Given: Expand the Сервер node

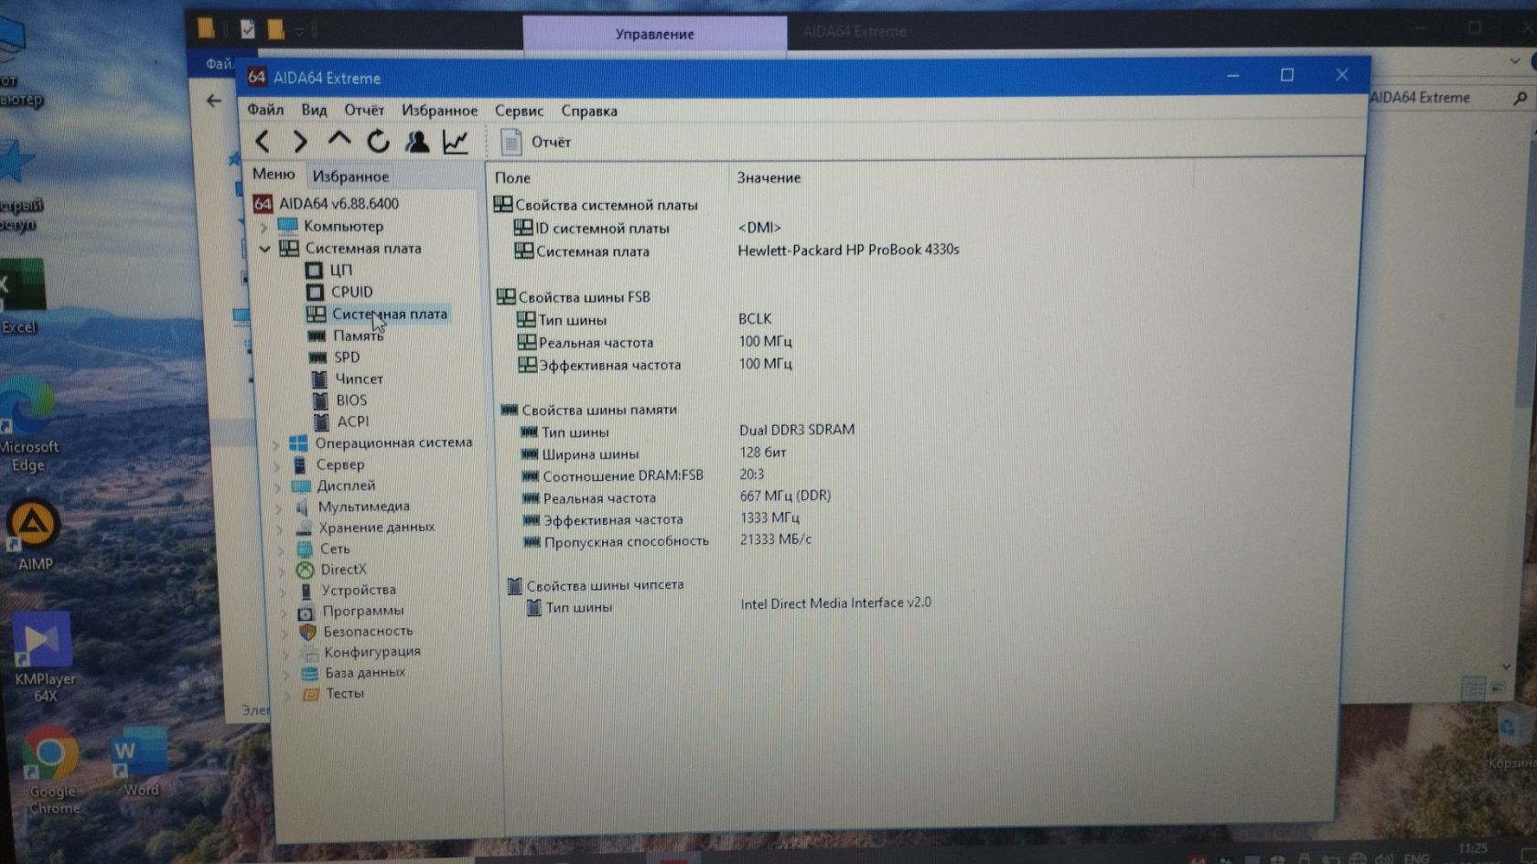Looking at the screenshot, I should coord(277,465).
